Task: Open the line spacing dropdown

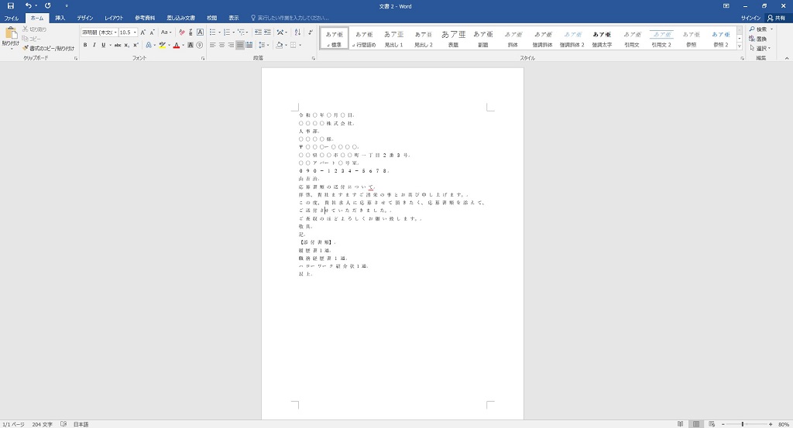Action: click(x=264, y=46)
